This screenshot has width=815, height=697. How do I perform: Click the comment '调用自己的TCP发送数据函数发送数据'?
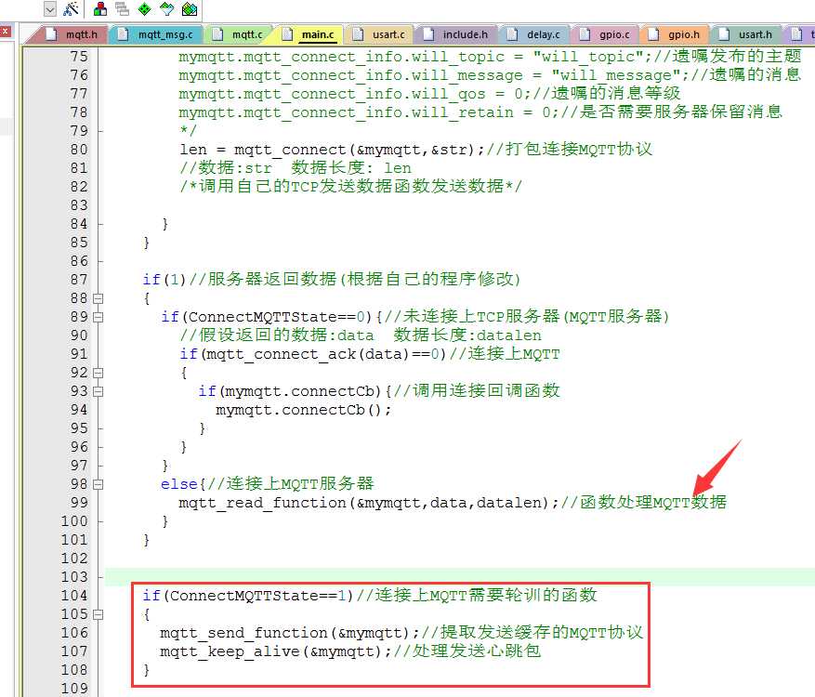pos(351,186)
